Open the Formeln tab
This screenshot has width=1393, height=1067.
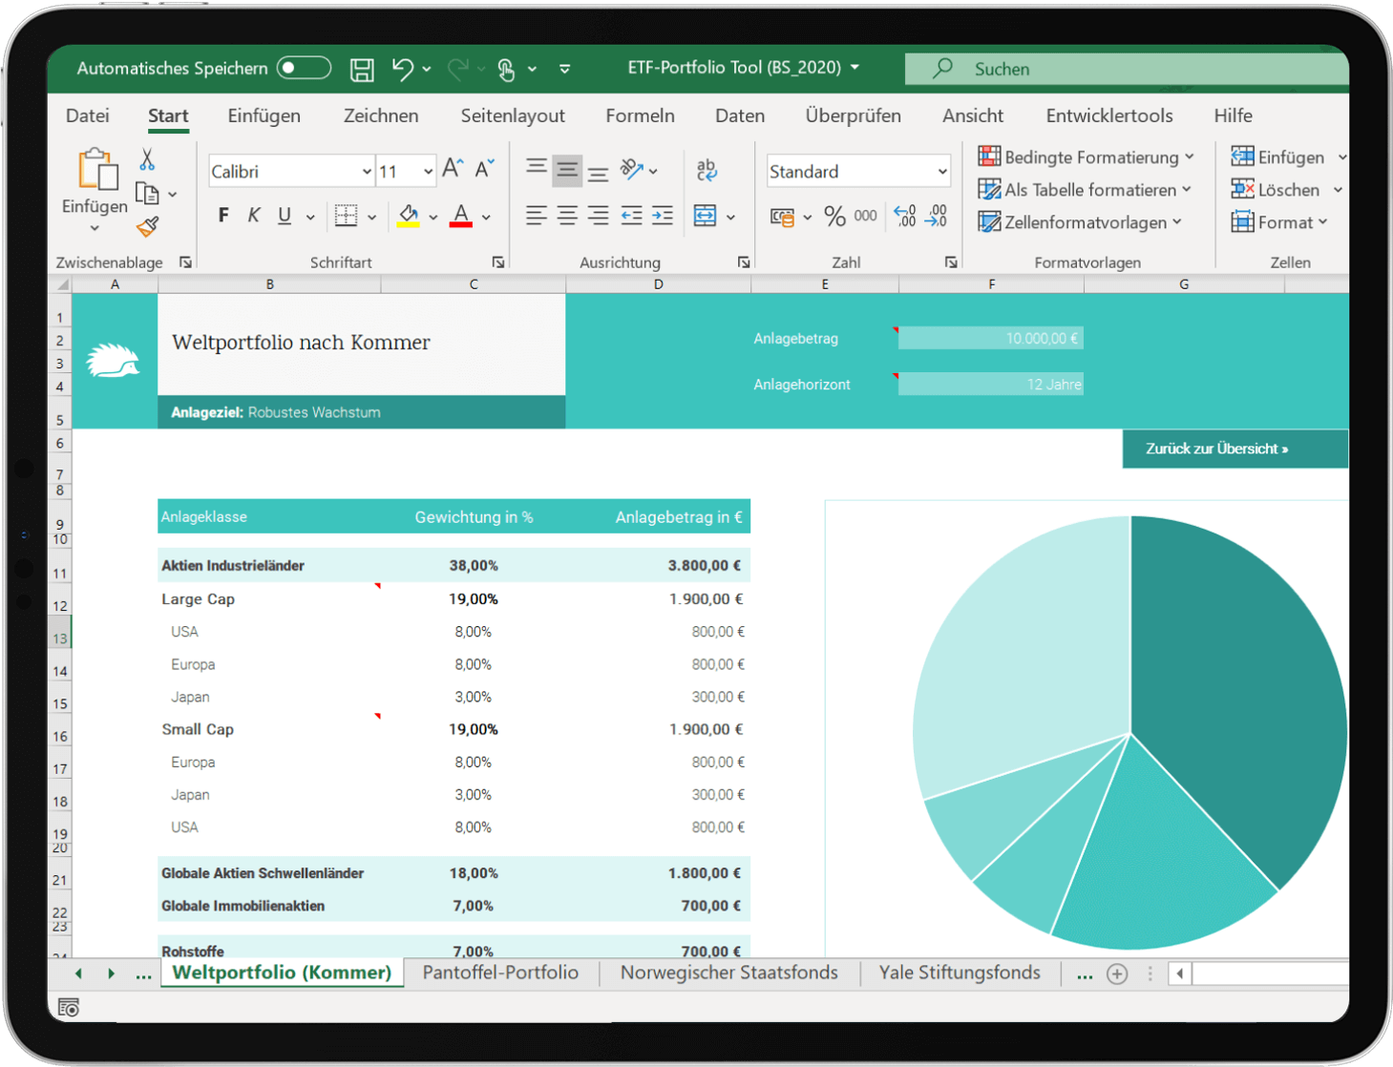(640, 115)
